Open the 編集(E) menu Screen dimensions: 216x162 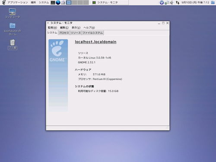pyautogui.click(x=64, y=28)
